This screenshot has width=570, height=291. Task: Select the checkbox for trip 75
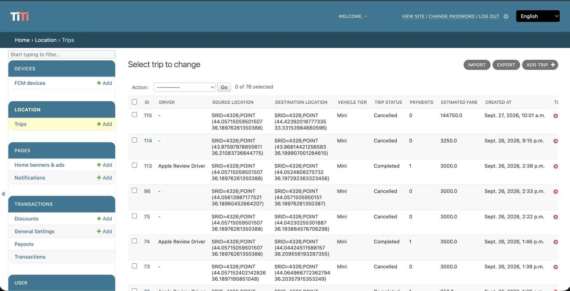134,216
